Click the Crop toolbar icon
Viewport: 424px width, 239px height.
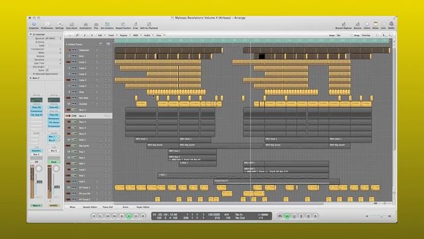pos(135,25)
